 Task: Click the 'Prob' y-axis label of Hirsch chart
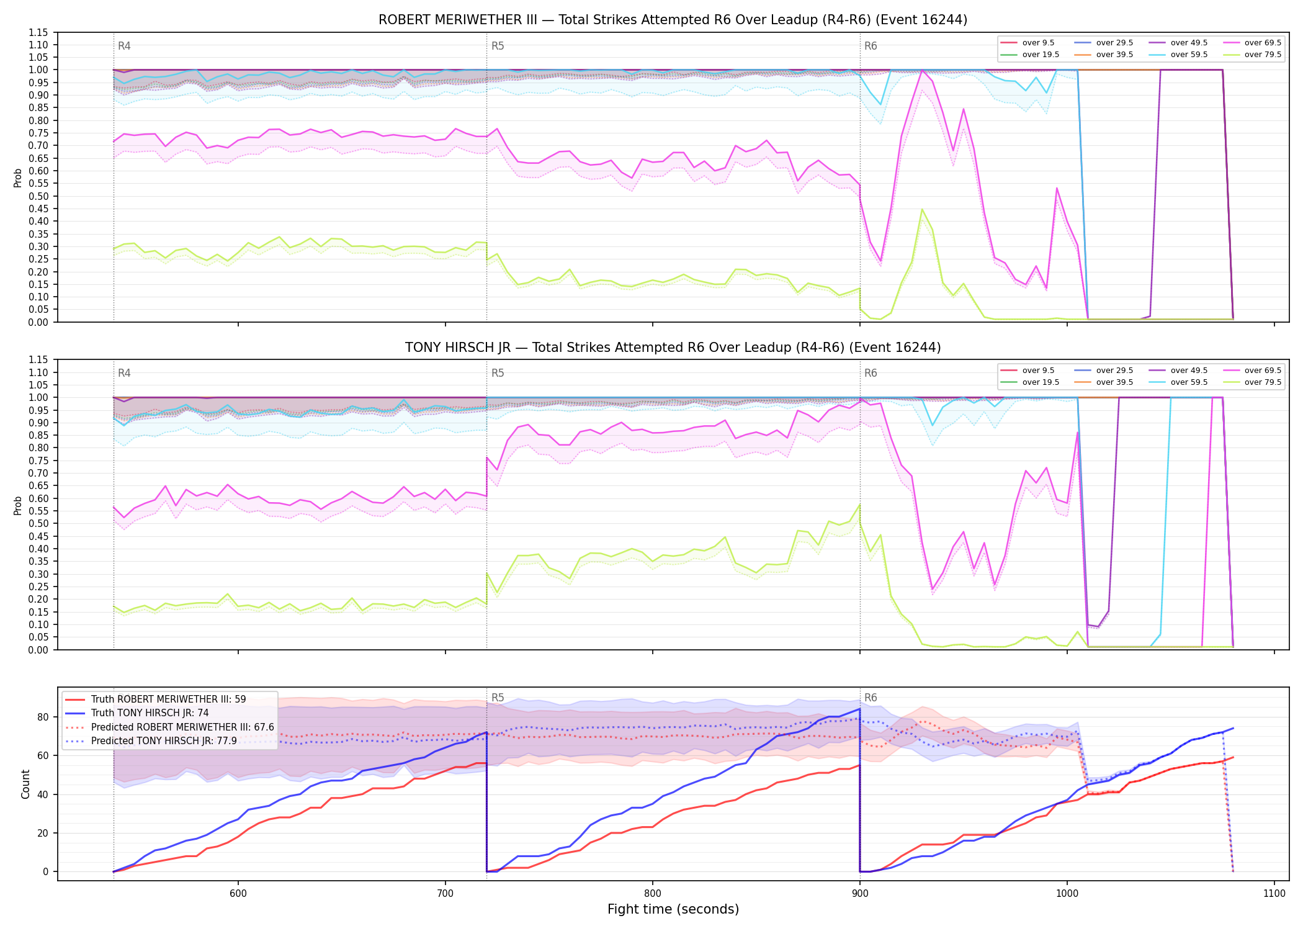point(18,505)
